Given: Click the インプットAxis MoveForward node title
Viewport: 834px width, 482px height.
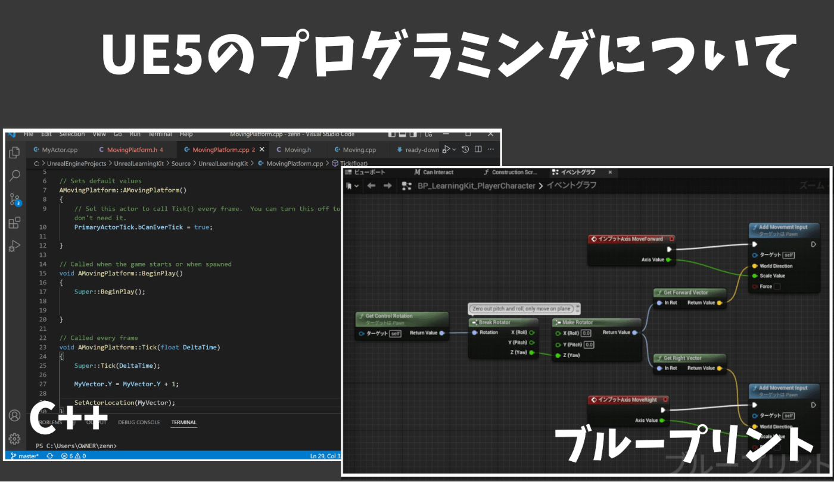Looking at the screenshot, I should click(x=630, y=239).
